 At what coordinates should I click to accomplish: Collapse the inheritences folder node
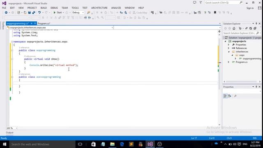[x=229, y=52]
